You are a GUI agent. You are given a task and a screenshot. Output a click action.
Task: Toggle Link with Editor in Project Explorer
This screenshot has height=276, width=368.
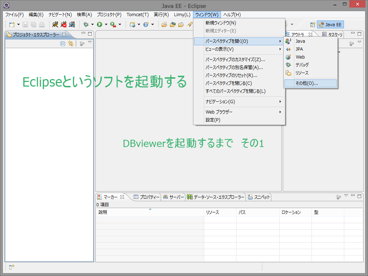(71, 43)
